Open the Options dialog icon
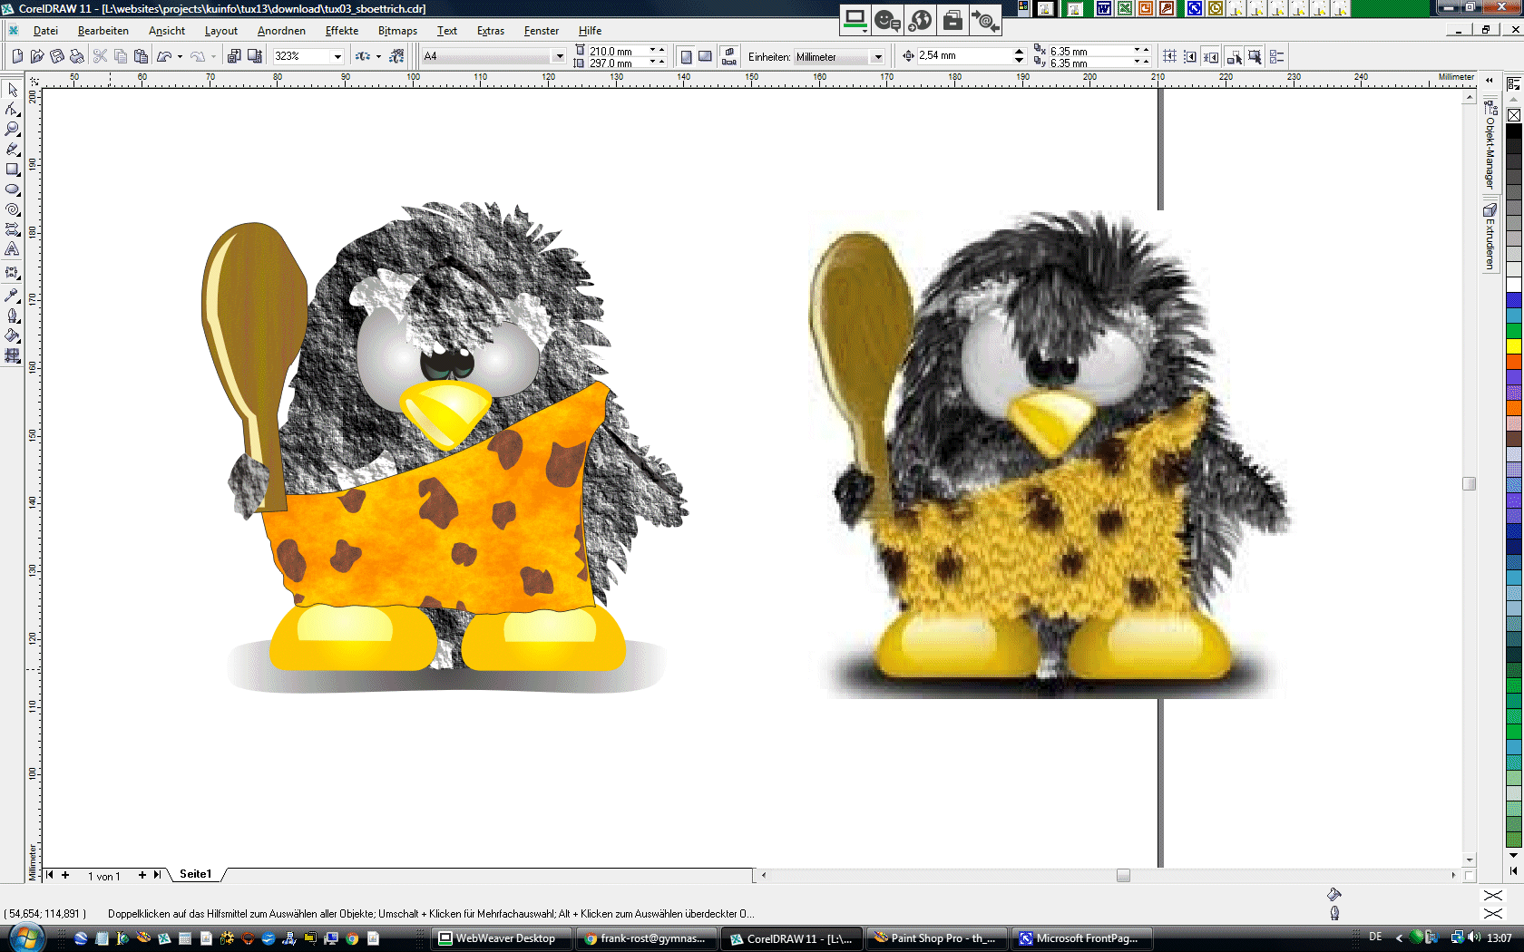This screenshot has height=952, width=1524. 1277,56
